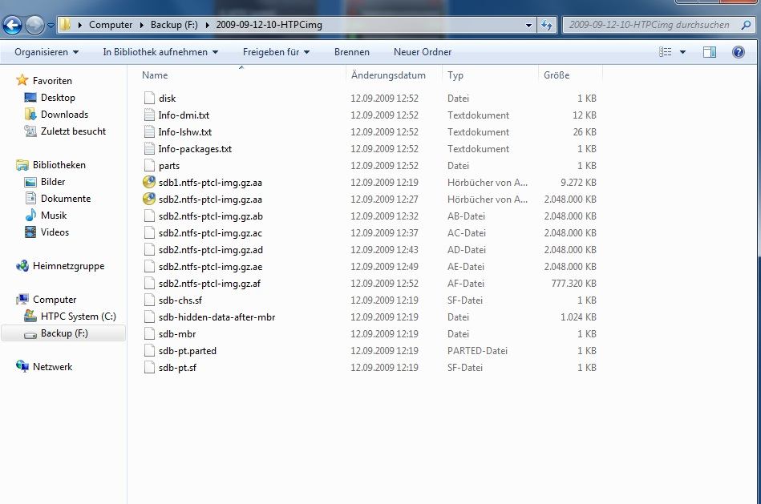Open In Bibliothek aufnehmen menu

(x=160, y=52)
